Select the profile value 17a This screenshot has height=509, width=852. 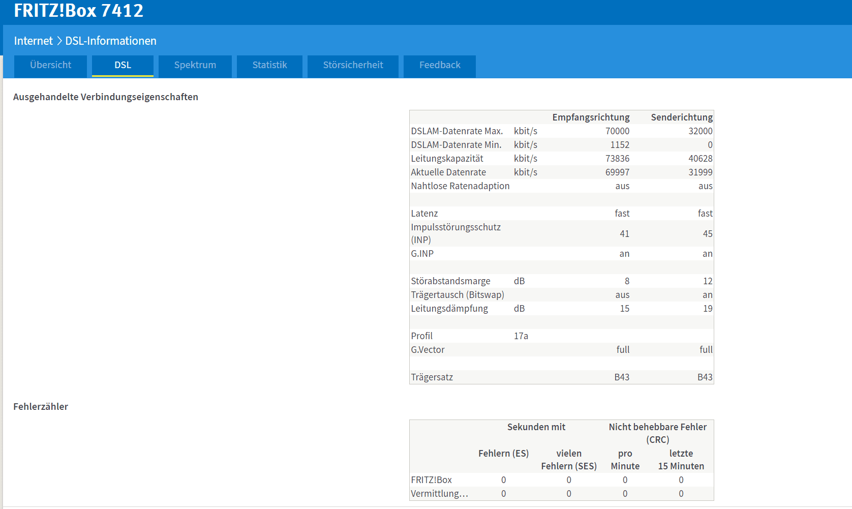click(x=521, y=336)
